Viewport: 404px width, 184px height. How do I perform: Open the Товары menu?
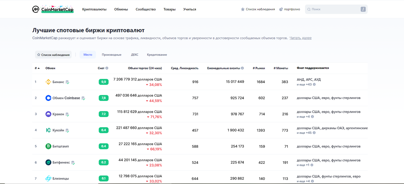[x=169, y=9]
